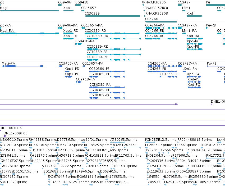Viewport: 225px width, 186px height.
Task: Click CG30389-RC transcript label
Action: (x=97, y=57)
